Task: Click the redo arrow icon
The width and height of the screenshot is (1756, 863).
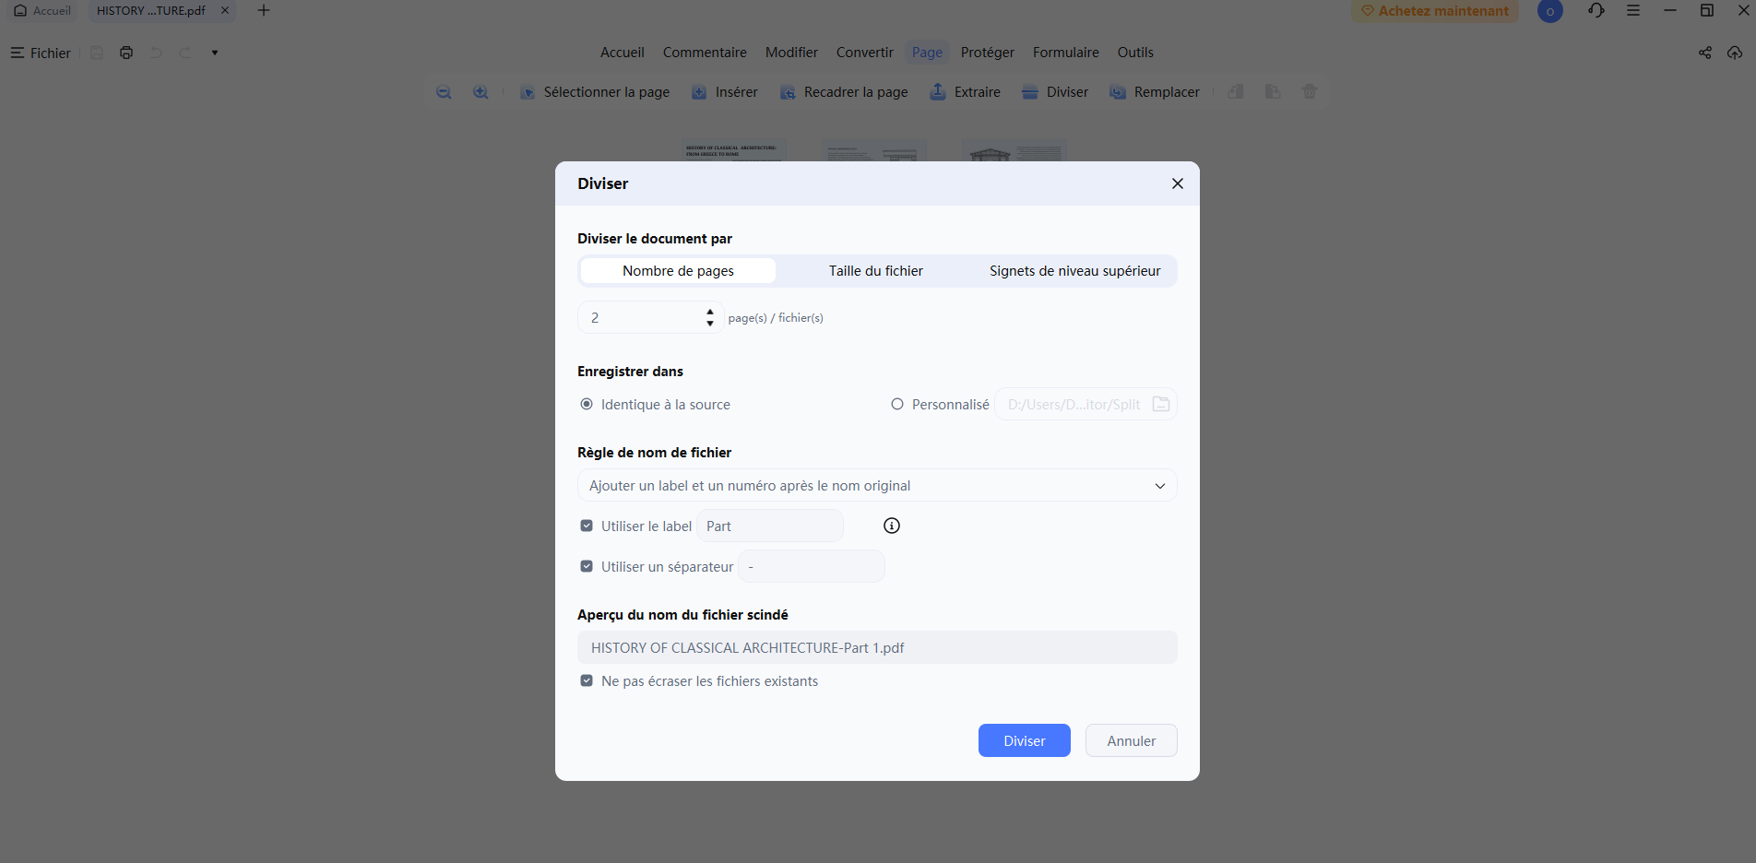Action: (185, 53)
